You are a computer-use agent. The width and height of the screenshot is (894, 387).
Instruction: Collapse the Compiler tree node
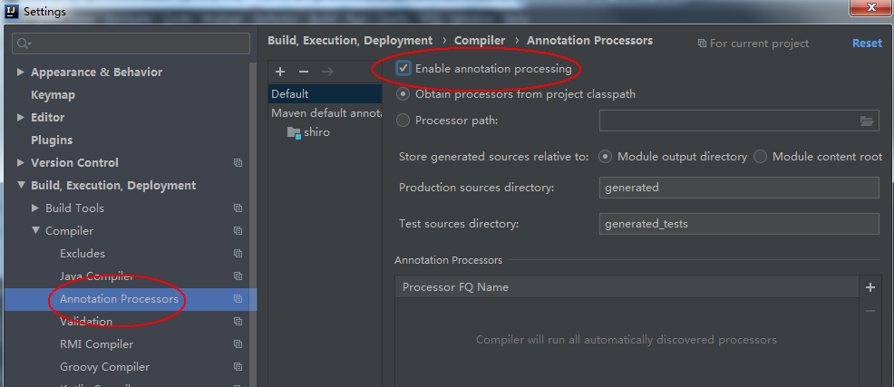click(x=36, y=231)
